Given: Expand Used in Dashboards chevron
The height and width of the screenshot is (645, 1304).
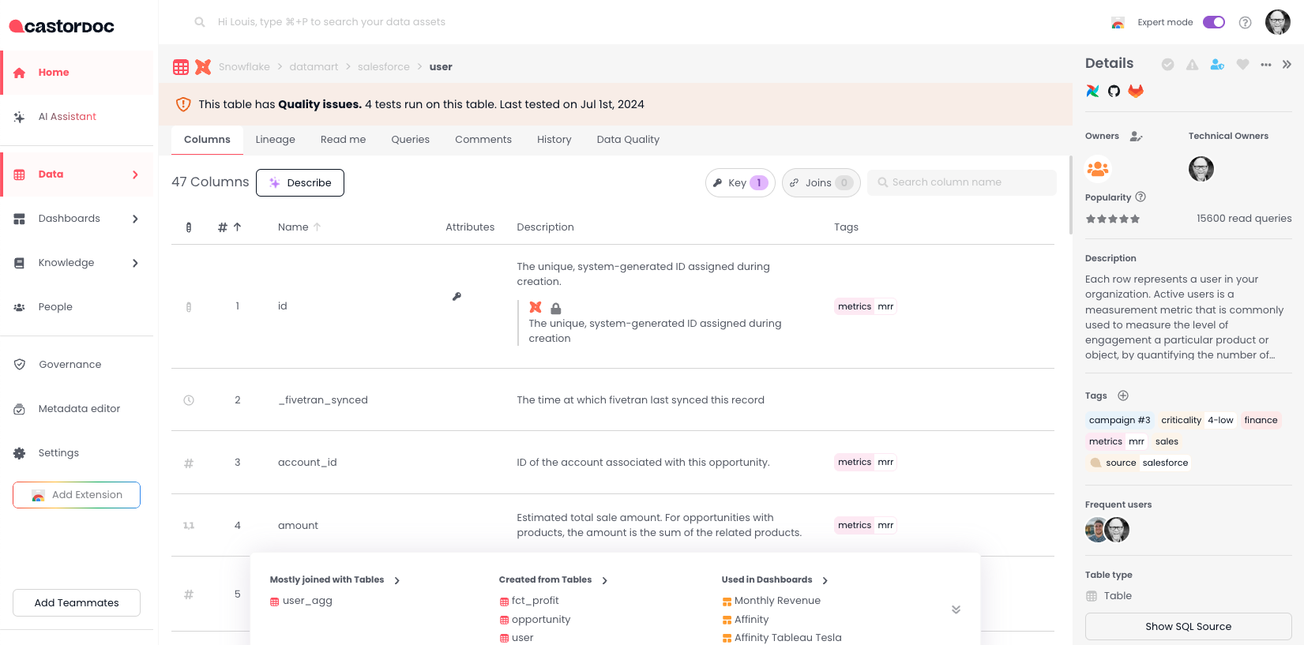Looking at the screenshot, I should [x=825, y=581].
